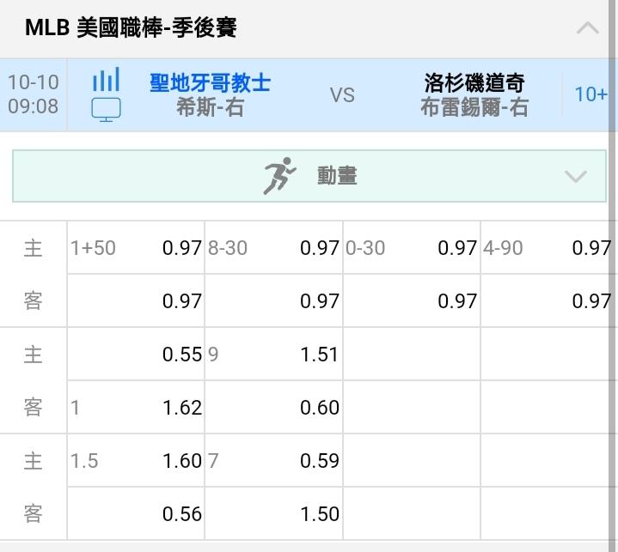Click the match time 10-10 09:08

click(x=34, y=94)
